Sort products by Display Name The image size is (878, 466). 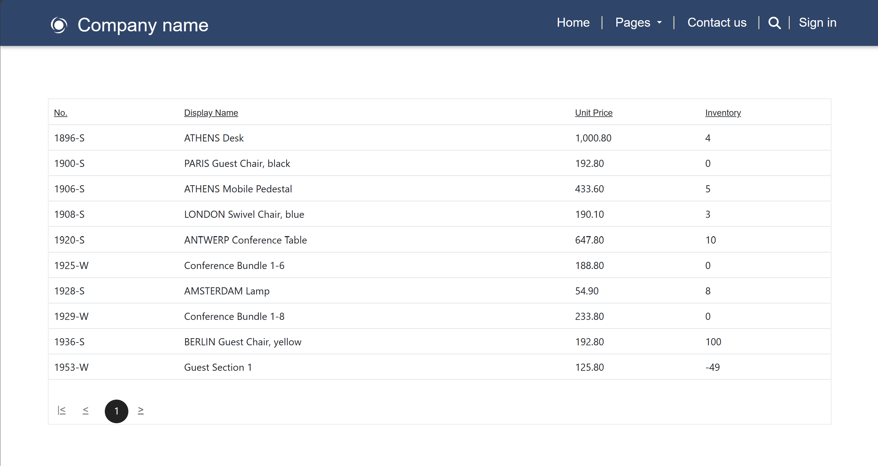211,113
